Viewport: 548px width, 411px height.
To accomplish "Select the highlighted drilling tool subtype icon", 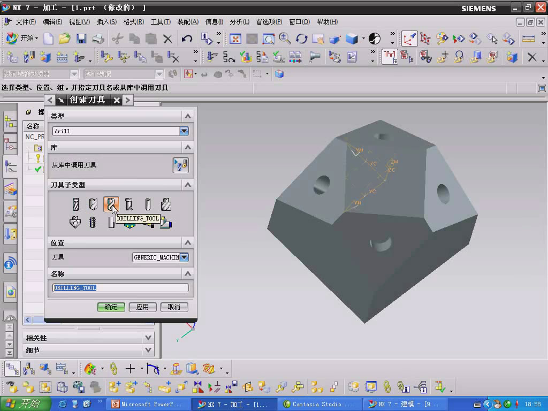I will click(111, 204).
